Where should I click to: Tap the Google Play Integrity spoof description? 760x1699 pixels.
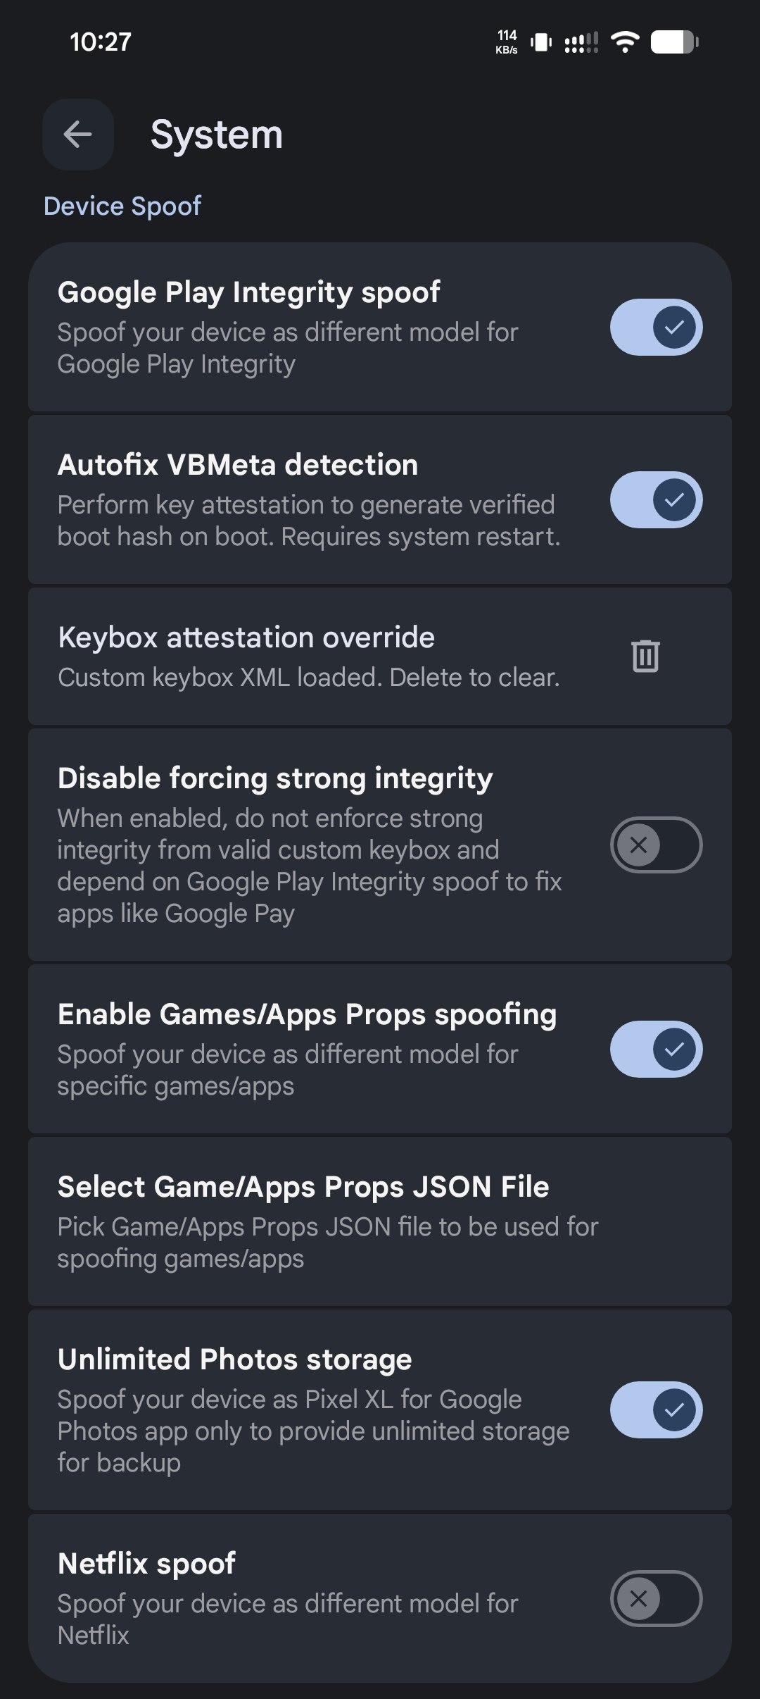(287, 348)
